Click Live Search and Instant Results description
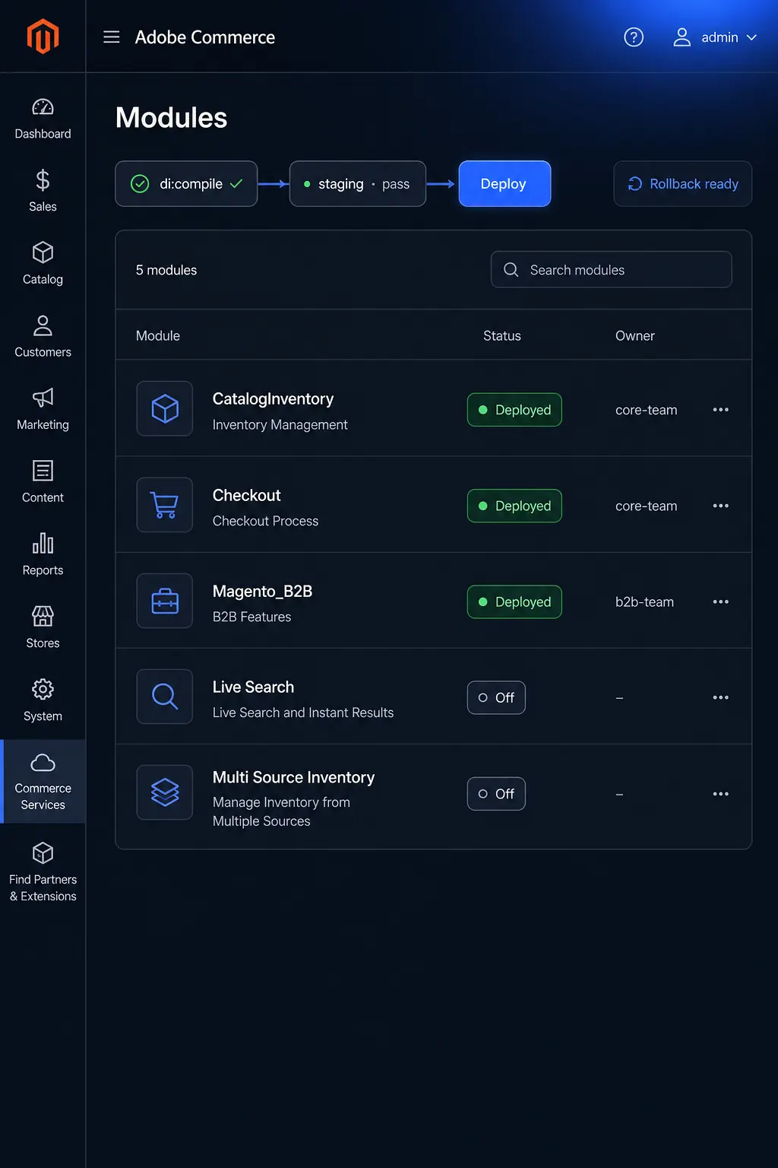Viewport: 778px width, 1168px height. (x=303, y=713)
